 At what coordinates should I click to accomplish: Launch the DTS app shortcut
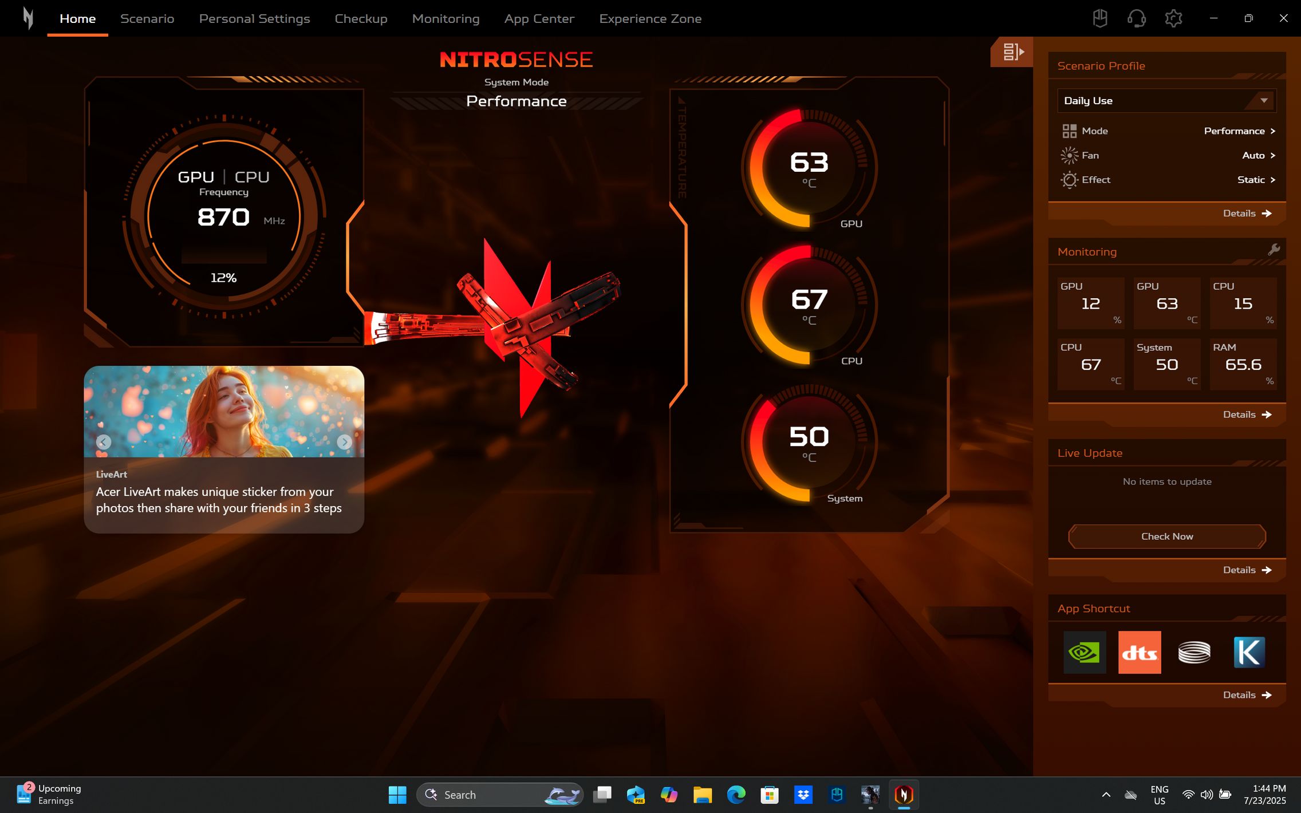pos(1140,652)
